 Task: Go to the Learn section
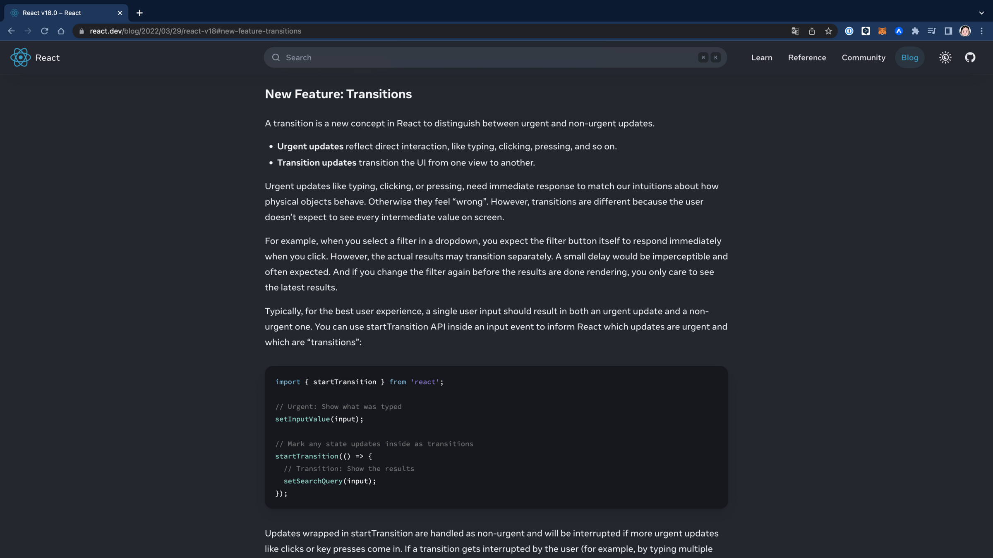point(762,57)
